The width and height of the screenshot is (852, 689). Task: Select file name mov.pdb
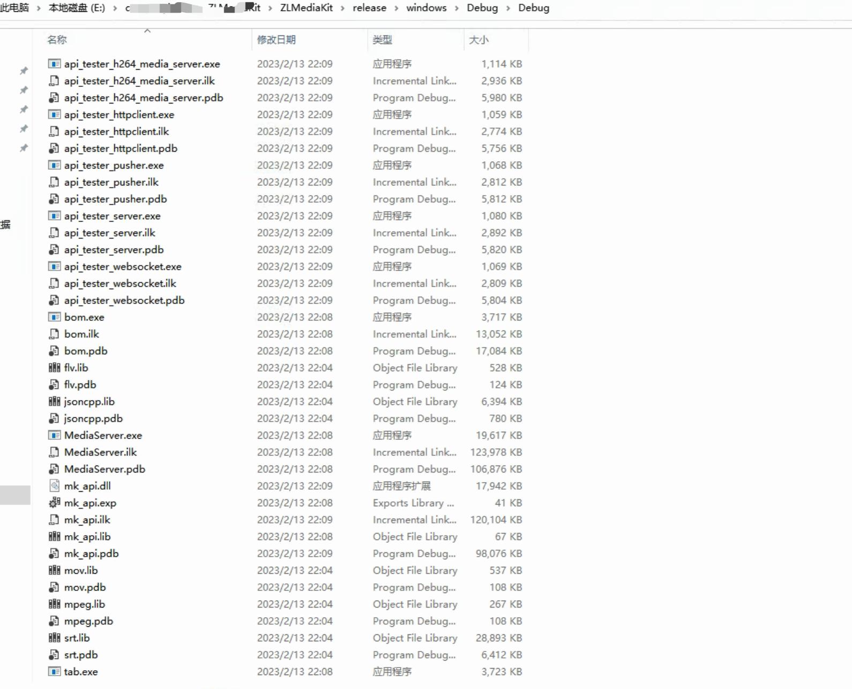[85, 587]
